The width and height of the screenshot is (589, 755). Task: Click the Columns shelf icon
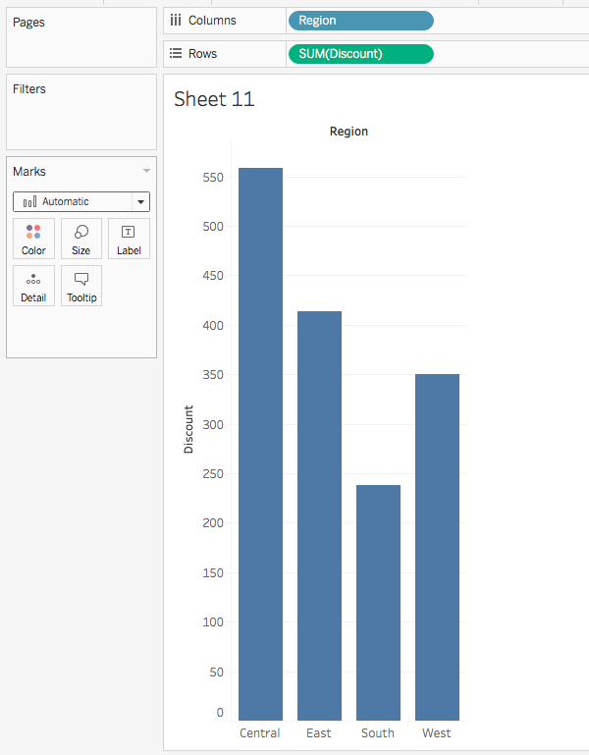176,21
